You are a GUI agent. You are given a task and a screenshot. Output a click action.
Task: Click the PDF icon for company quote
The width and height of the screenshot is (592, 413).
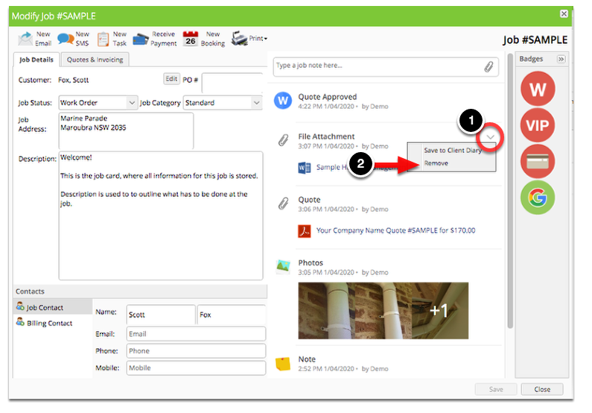tap(305, 230)
